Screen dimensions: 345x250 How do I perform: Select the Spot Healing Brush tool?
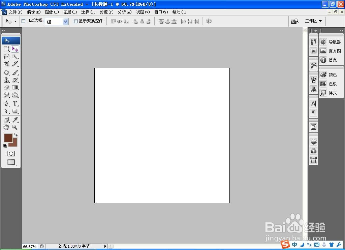[x=6, y=72]
